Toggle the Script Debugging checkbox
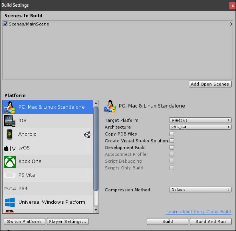 [x=172, y=161]
